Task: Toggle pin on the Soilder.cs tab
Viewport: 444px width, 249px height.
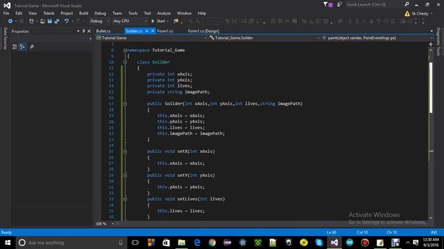Action: 147,31
